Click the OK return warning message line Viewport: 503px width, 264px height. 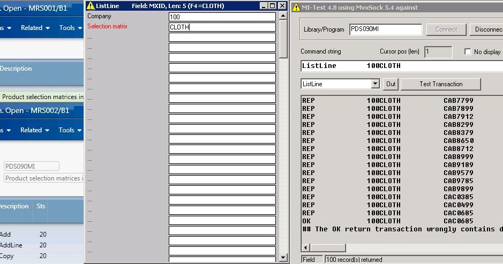click(402, 229)
